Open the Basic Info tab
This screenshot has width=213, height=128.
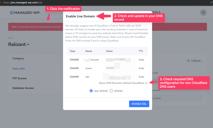[19, 69]
